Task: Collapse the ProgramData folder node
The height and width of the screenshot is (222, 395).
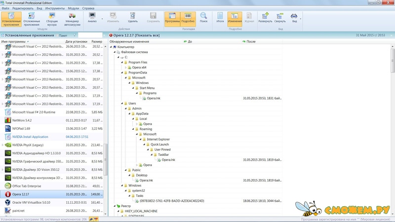Action: pyautogui.click(x=122, y=73)
